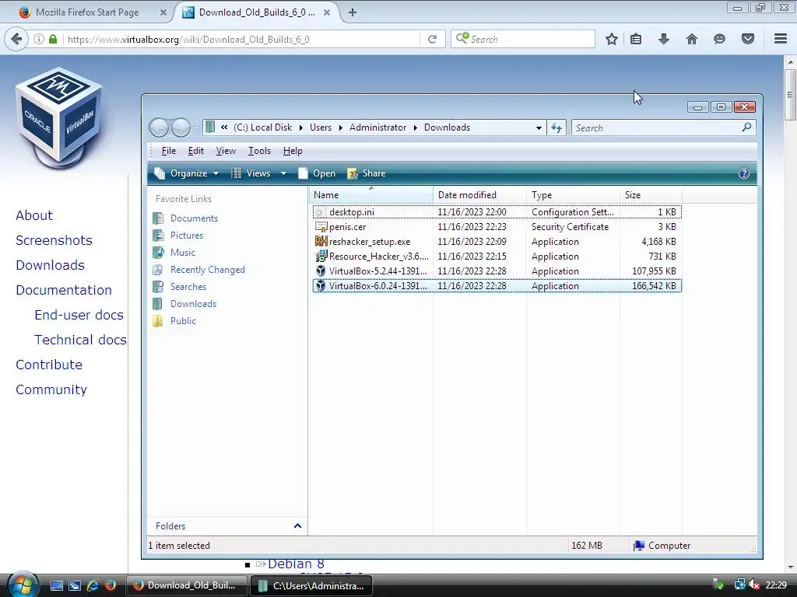Click the Explorer refresh button beside address bar
Viewport: 797px width, 597px height.
(x=556, y=128)
